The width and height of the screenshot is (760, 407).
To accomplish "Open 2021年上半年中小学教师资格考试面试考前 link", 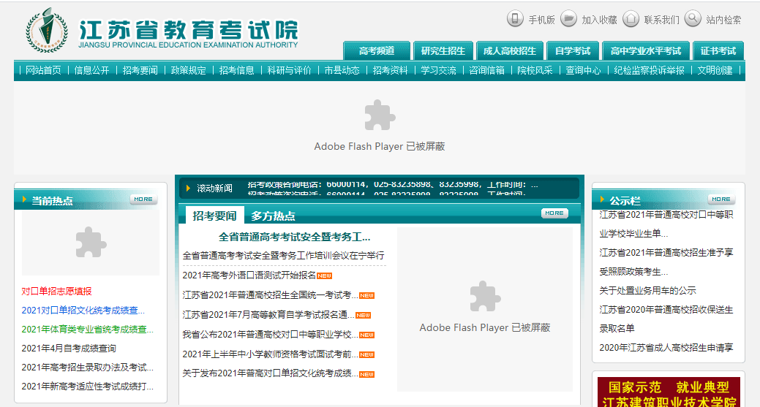I will tap(270, 354).
